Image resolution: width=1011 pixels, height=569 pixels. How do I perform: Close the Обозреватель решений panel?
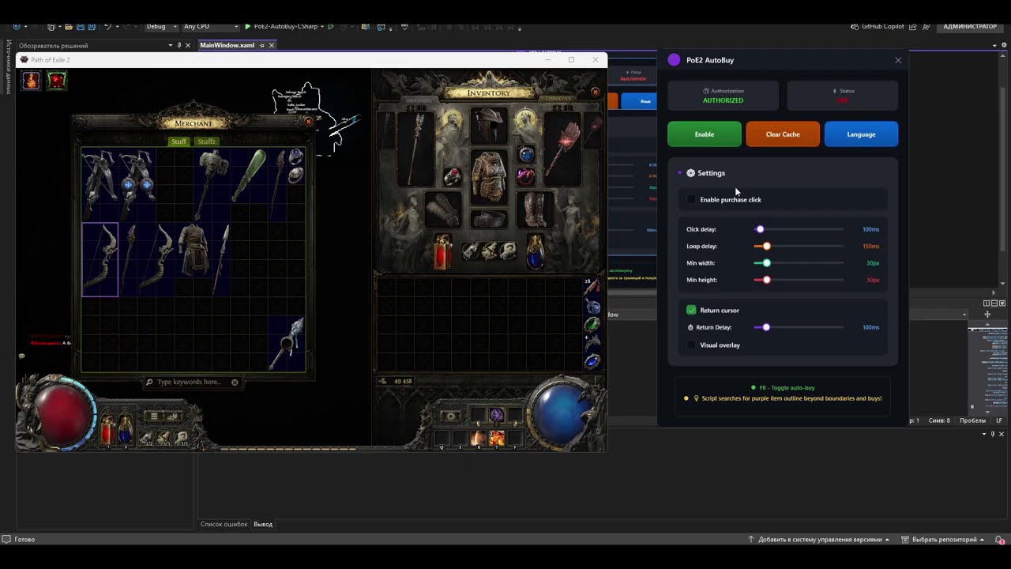coord(187,45)
